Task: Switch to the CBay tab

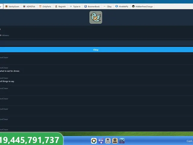Action: click(x=108, y=7)
